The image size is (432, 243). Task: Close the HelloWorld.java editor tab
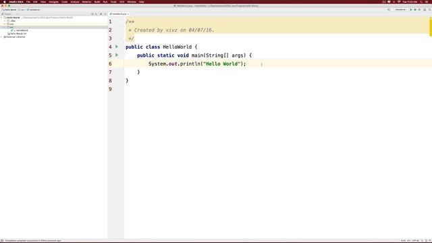(128, 14)
